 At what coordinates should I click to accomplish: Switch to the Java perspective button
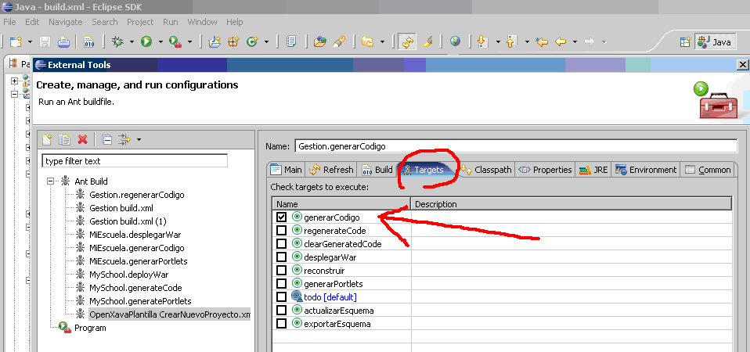(714, 42)
